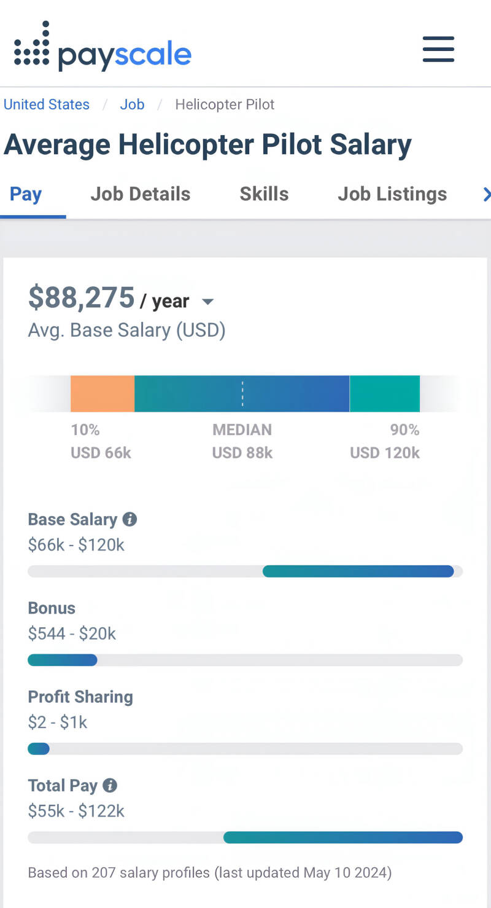Click the orange 10% salary segment
Image resolution: width=491 pixels, height=908 pixels.
point(102,394)
